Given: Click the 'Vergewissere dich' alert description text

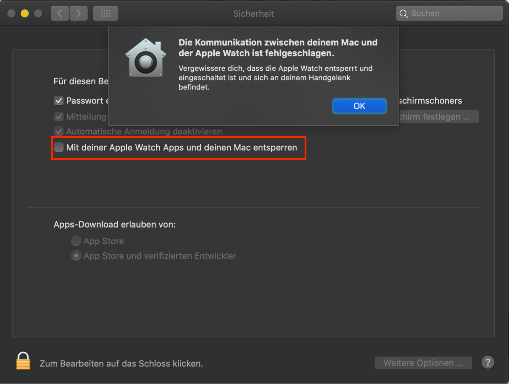Looking at the screenshot, I should point(275,78).
